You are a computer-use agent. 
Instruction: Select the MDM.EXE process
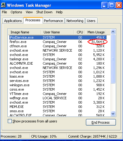click(58, 107)
